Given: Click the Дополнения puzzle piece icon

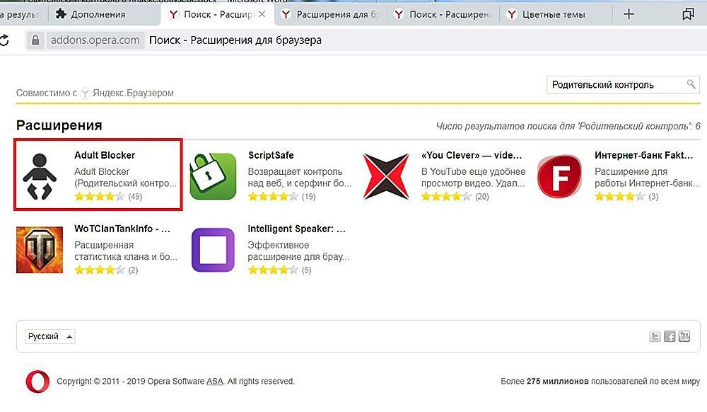Looking at the screenshot, I should pyautogui.click(x=60, y=14).
